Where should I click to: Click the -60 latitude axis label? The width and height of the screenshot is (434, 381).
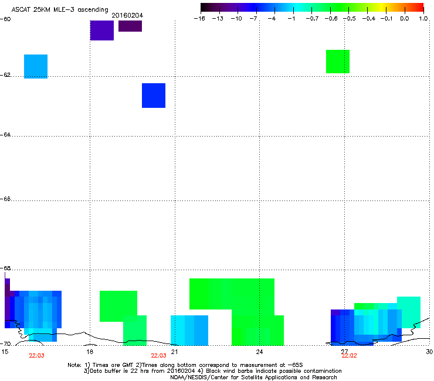pos(5,19)
